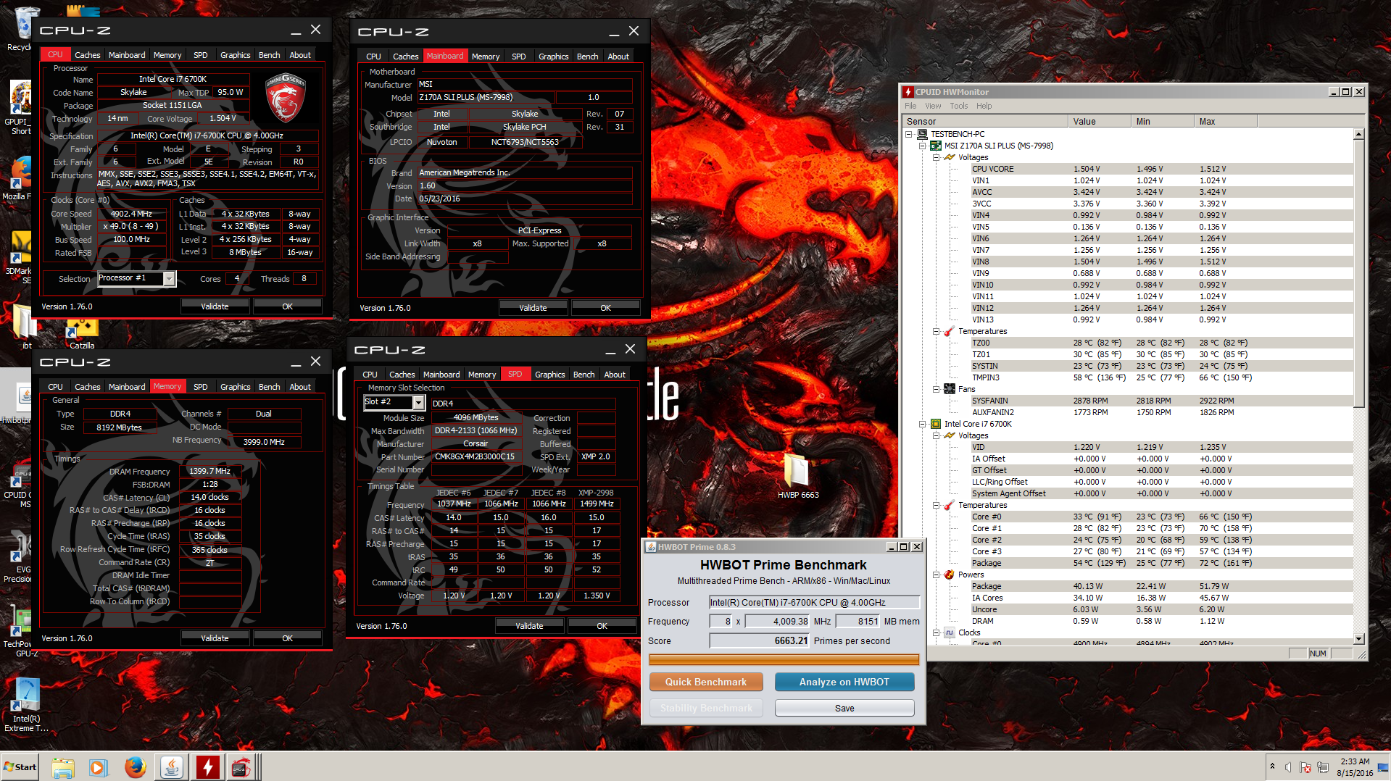Collapse motherboard Voltages section in HWMonitor
1391x781 pixels.
[x=936, y=157]
